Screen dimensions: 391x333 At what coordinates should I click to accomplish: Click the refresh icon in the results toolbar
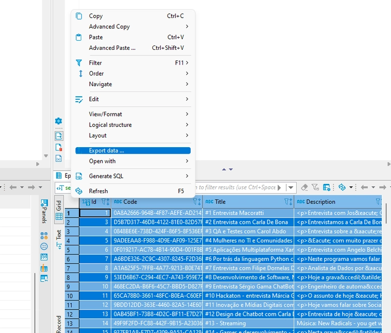pos(342,187)
